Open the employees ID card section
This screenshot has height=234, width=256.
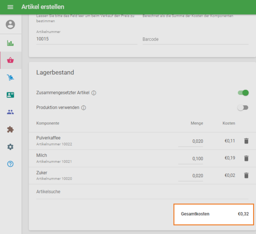[x=11, y=95]
